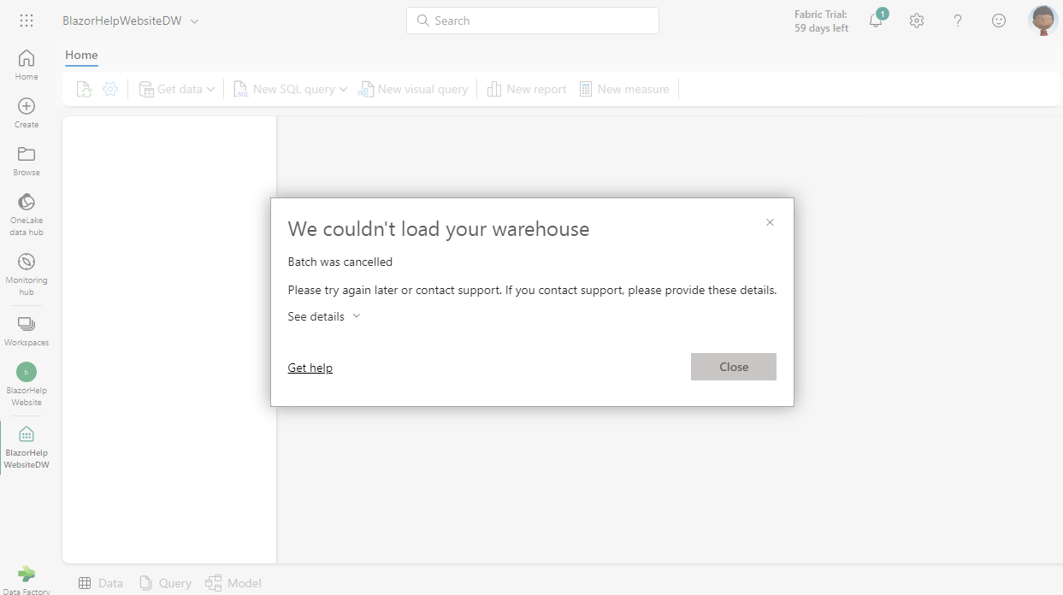The height and width of the screenshot is (595, 1063).
Task: Open the settings gear
Action: [917, 21]
